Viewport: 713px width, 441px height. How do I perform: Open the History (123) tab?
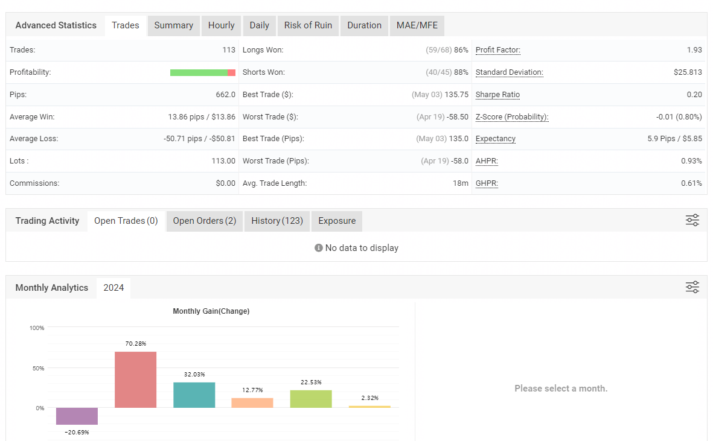(x=277, y=221)
